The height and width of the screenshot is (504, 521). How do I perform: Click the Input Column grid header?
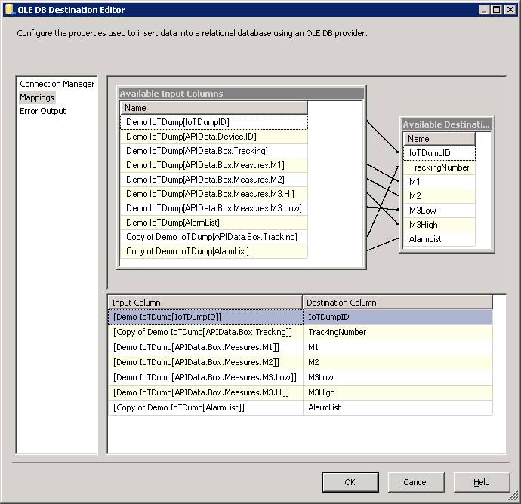click(205, 303)
